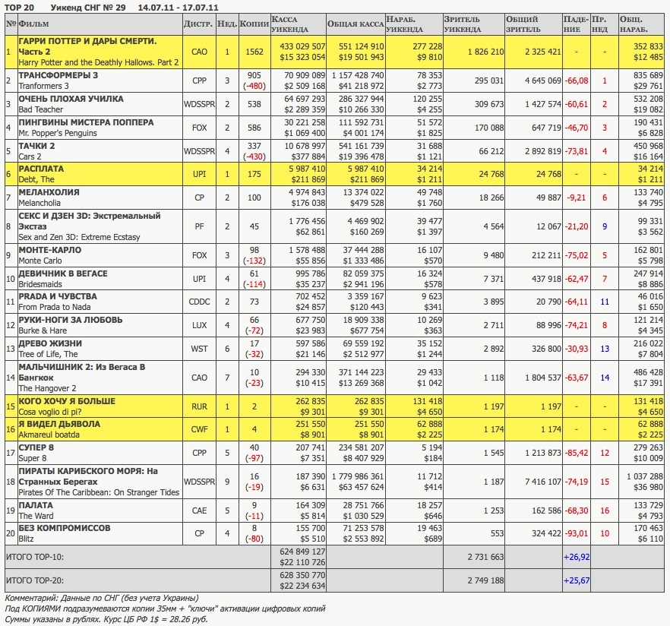
Task: Open the ТРАНСФОРМЕРЫ 3 film entry
Action: (x=58, y=76)
